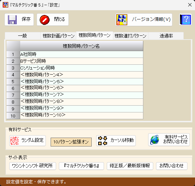Screen dimensions: 195x186
Task: Click the お問い合わせ site button
Action: click(x=172, y=166)
